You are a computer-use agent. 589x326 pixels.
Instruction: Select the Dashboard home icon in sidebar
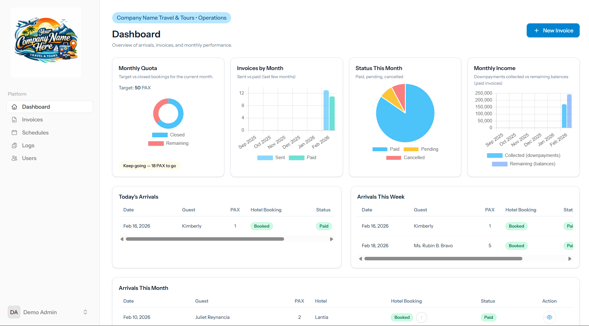pyautogui.click(x=14, y=106)
